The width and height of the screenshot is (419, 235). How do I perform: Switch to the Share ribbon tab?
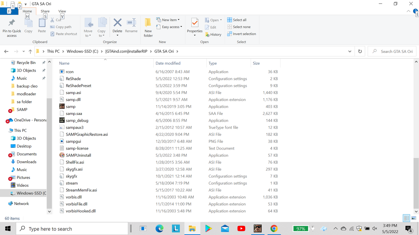[45, 11]
